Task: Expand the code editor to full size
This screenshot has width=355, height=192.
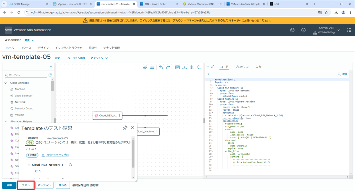Action: [212, 67]
